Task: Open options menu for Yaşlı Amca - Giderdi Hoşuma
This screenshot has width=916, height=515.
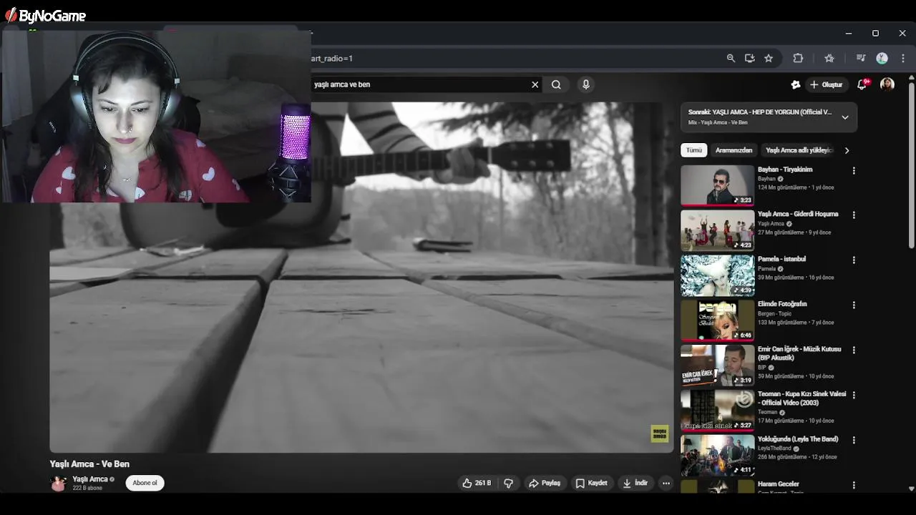Action: (x=854, y=215)
